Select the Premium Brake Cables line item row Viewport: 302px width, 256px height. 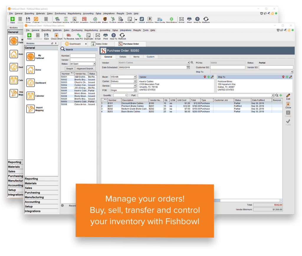point(192,106)
